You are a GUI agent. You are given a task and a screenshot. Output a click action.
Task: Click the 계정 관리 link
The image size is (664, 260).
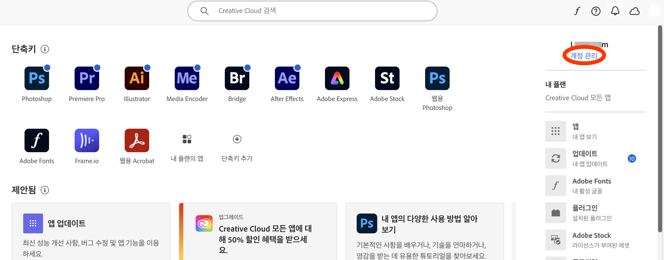584,56
